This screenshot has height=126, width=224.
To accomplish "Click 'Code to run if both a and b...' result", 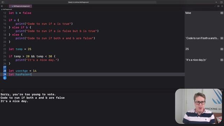I will (202, 38).
